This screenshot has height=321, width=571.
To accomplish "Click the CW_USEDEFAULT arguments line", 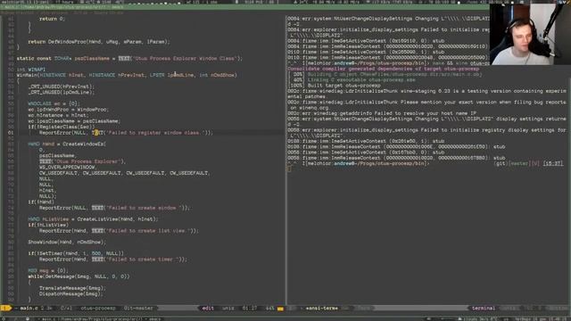I will click(x=125, y=173).
